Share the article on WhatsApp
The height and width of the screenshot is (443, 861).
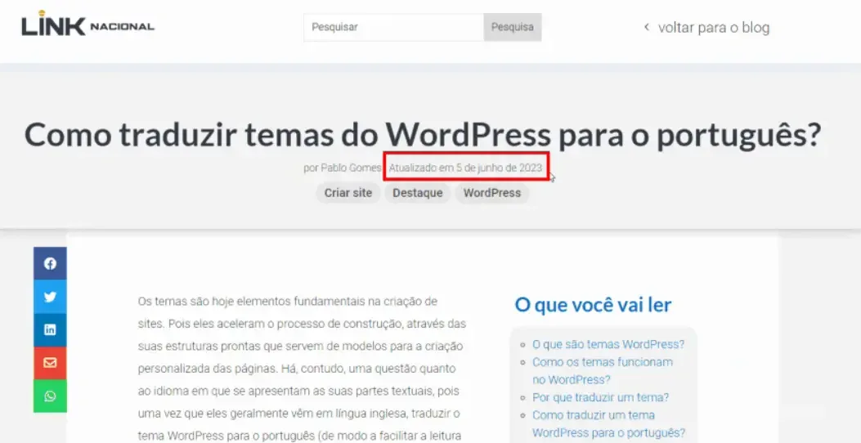pos(50,396)
